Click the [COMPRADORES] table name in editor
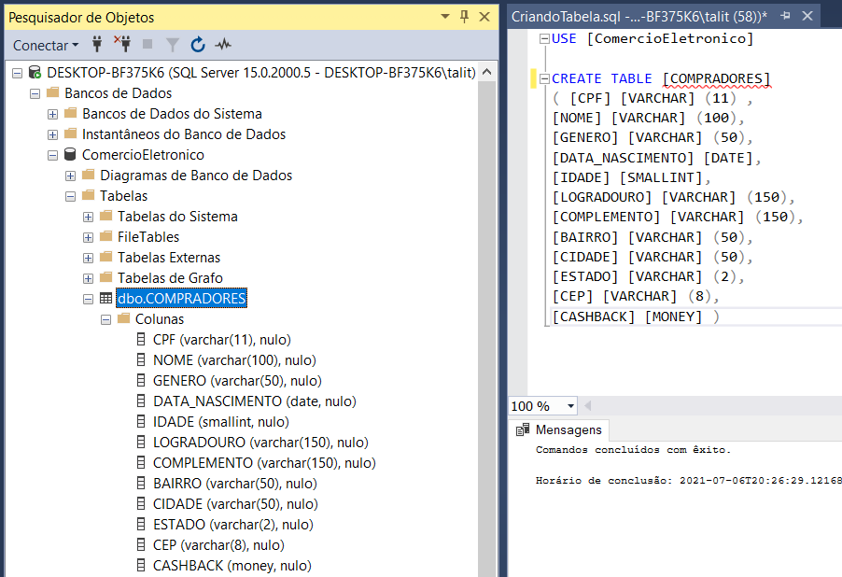This screenshot has width=842, height=577. click(x=716, y=79)
